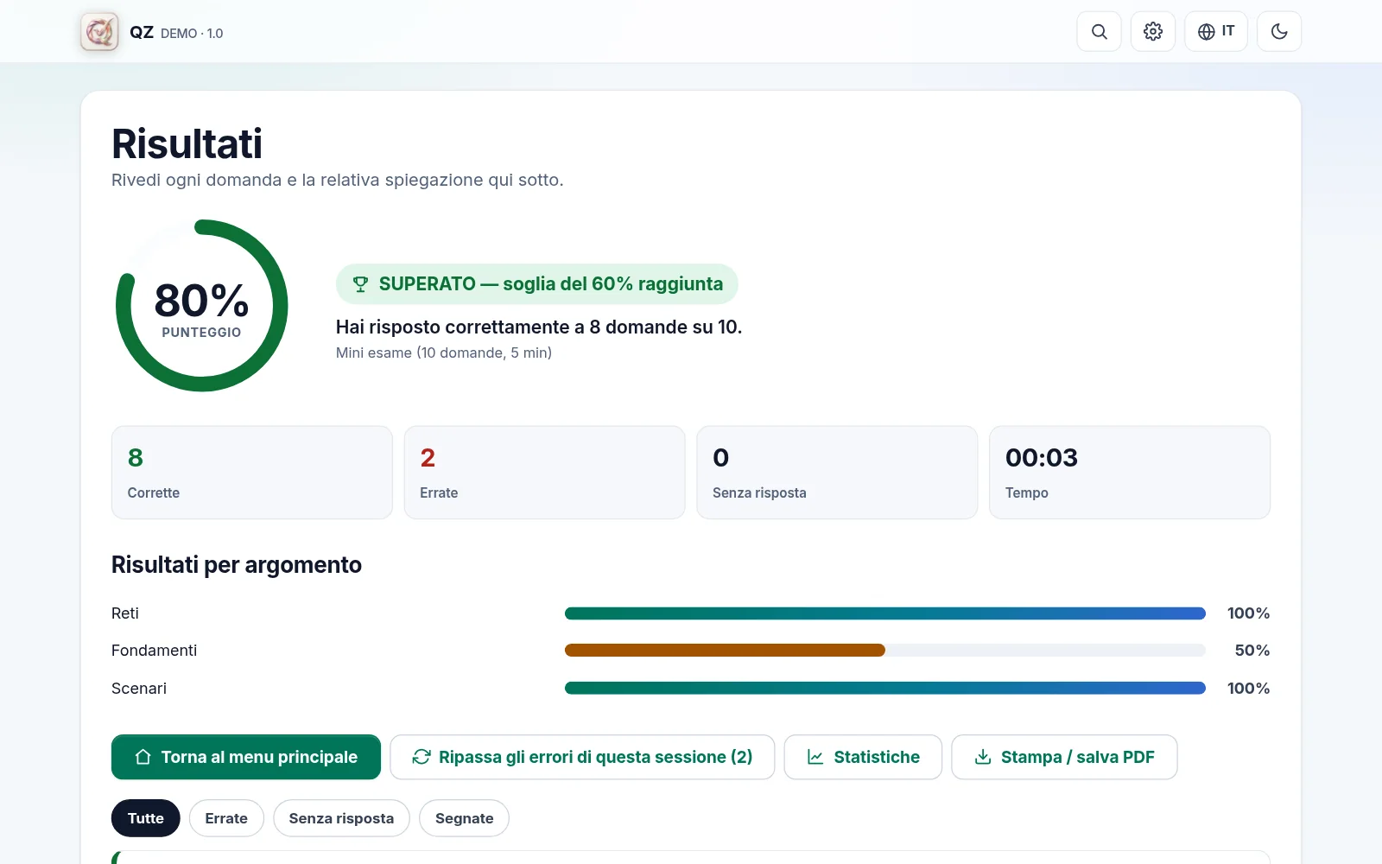Open settings via the gear icon

tap(1153, 32)
